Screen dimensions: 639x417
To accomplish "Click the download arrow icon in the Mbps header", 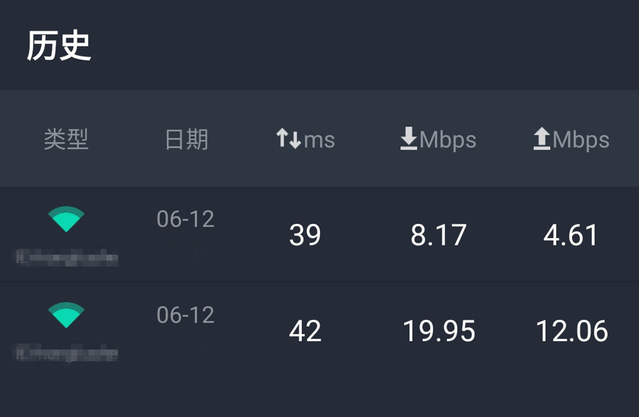I will click(408, 139).
